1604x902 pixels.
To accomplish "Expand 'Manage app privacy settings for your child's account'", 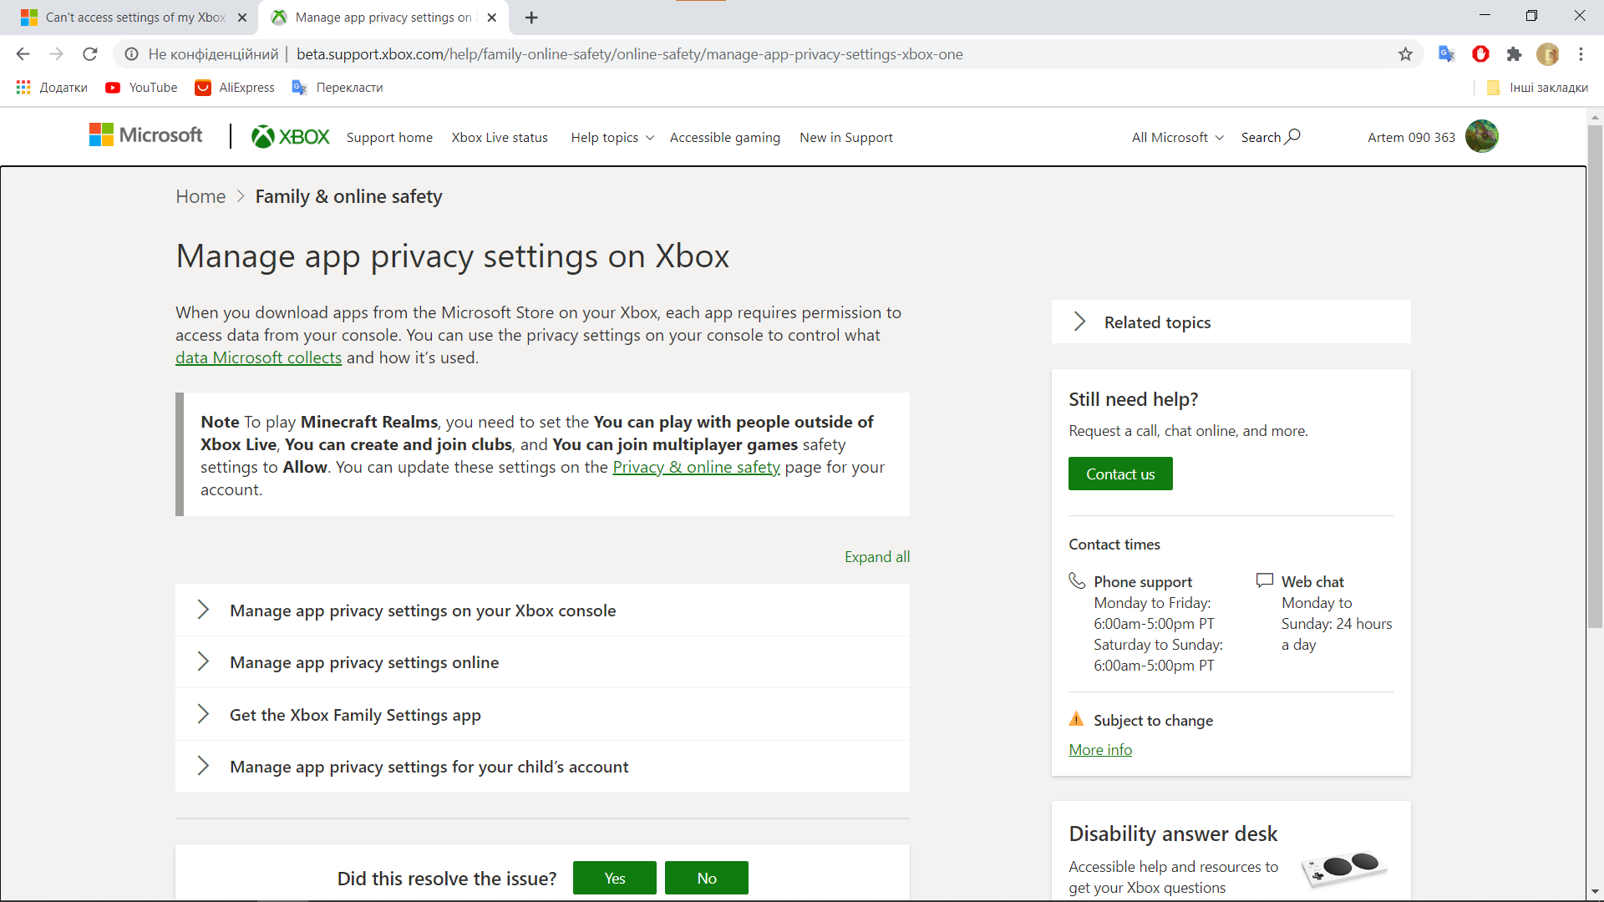I will (542, 767).
